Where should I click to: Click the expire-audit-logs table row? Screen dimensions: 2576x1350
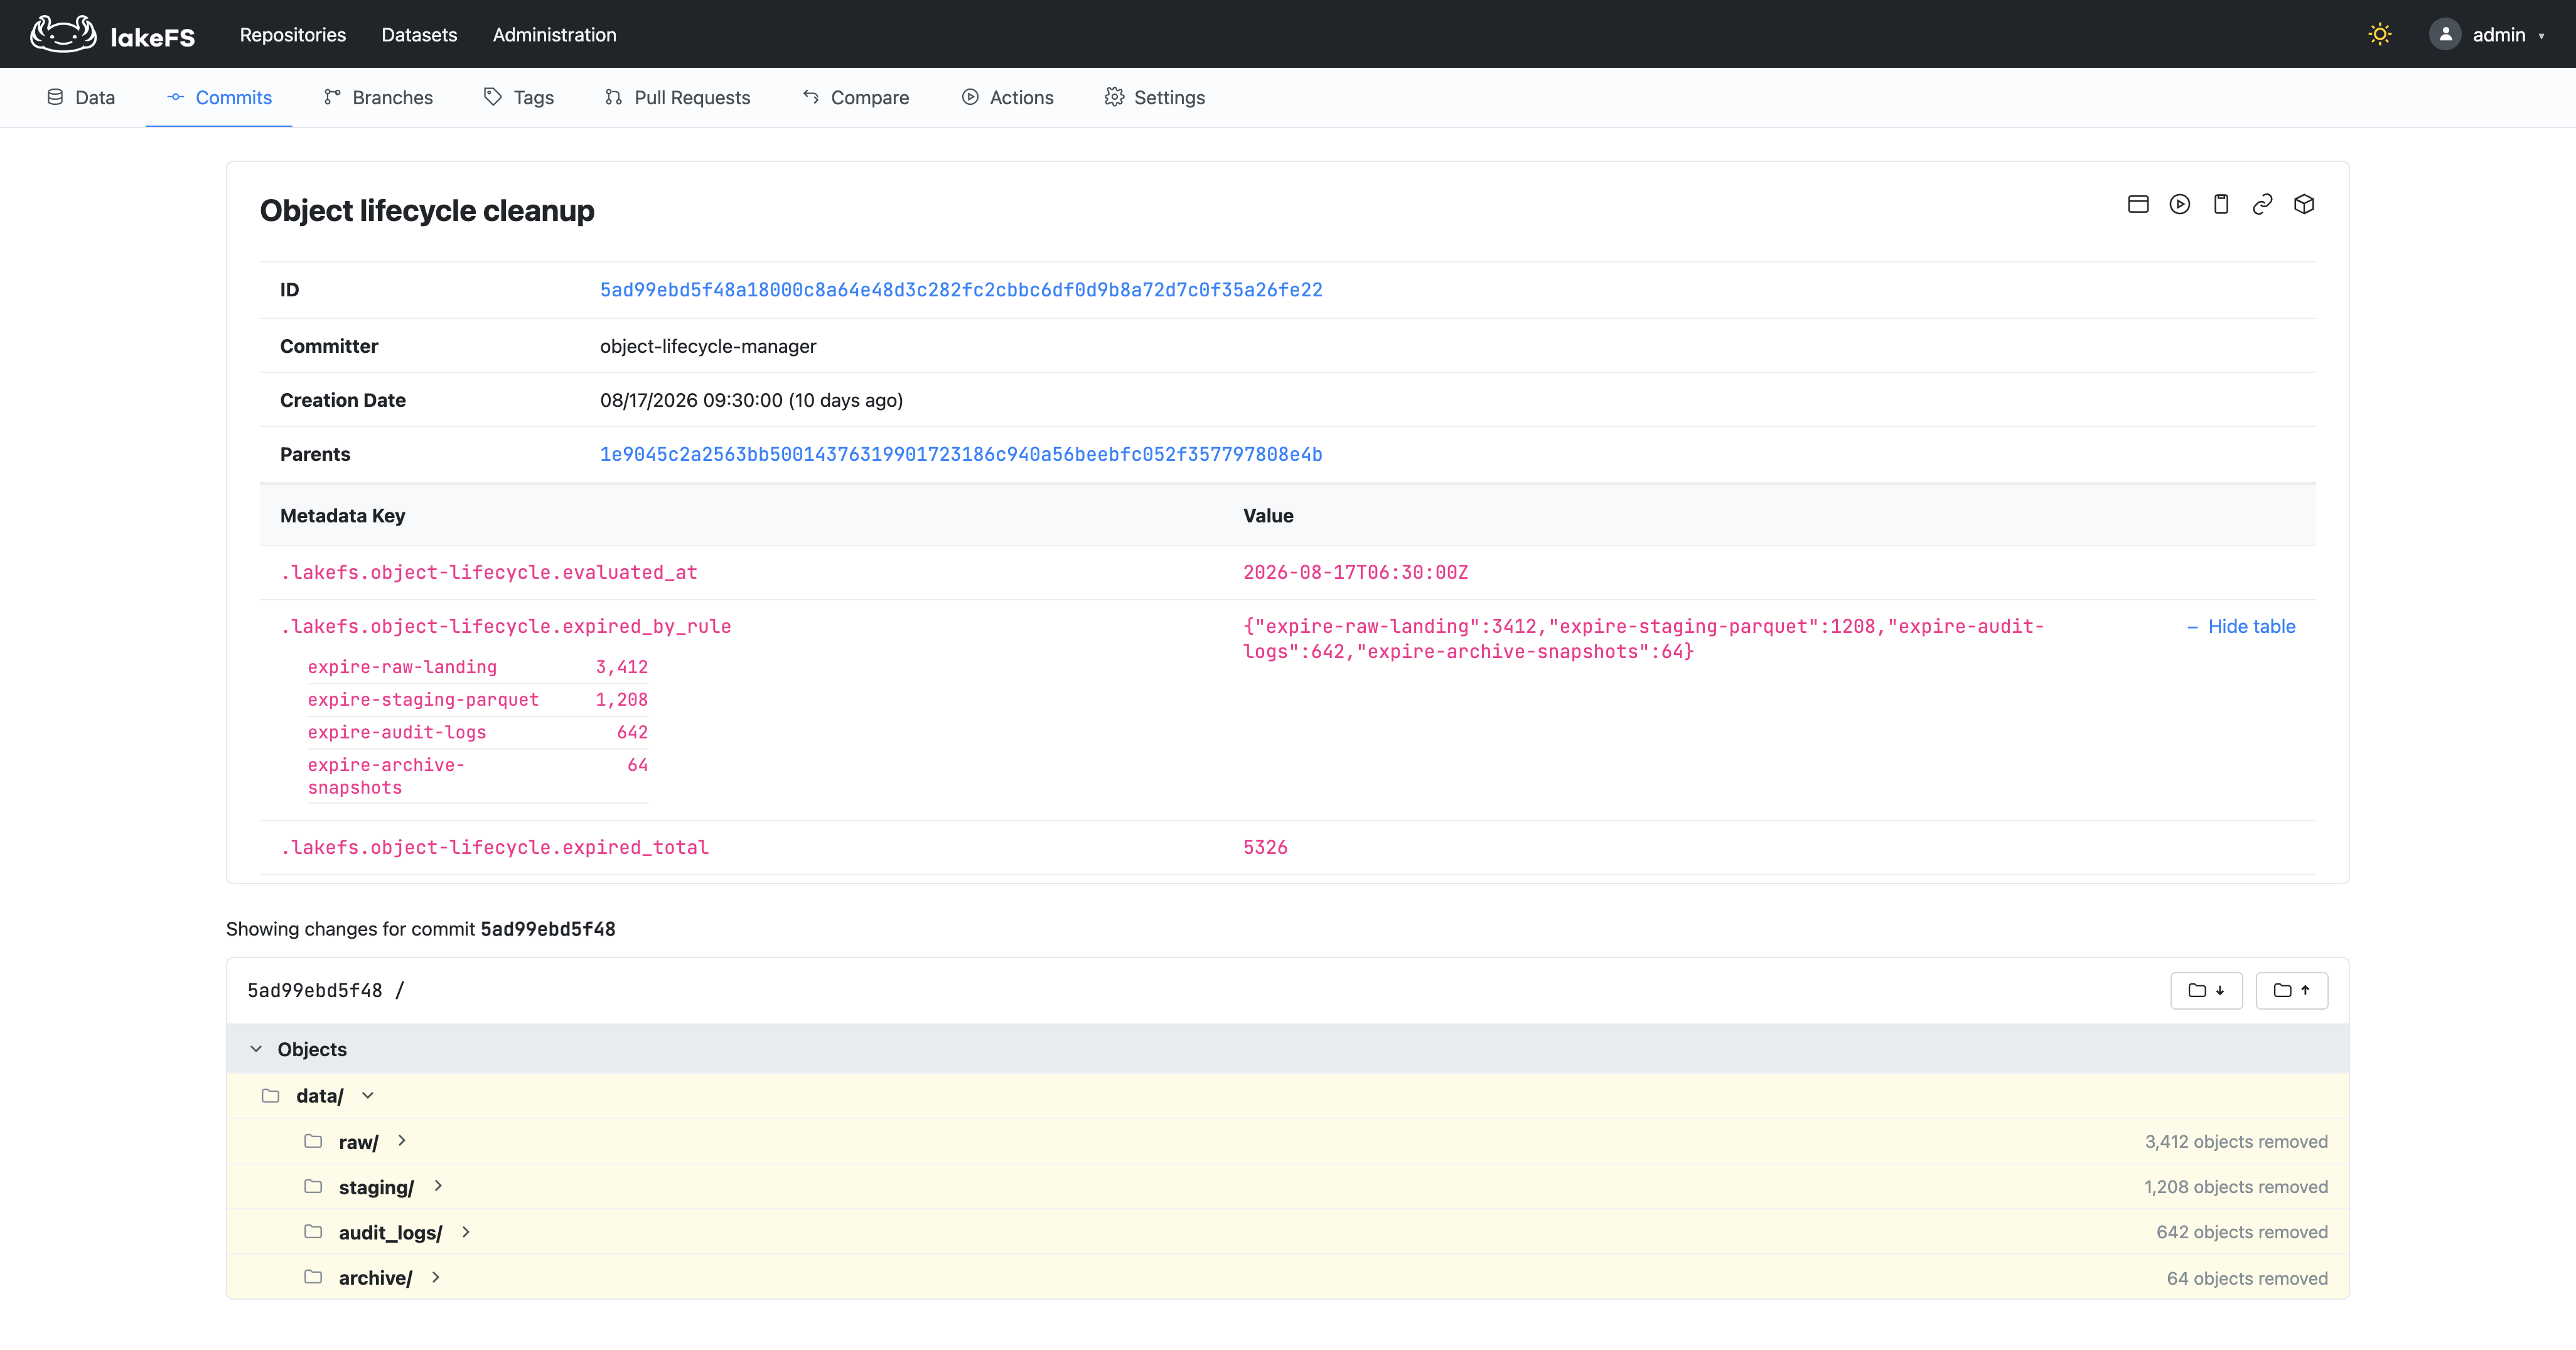tap(478, 733)
